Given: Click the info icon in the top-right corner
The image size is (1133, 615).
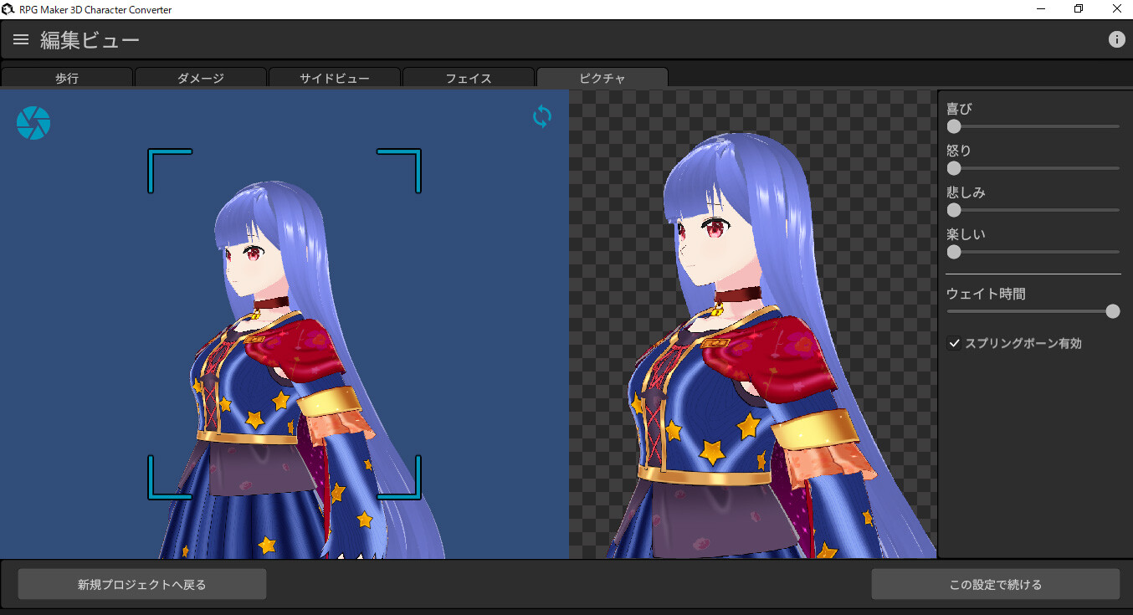Looking at the screenshot, I should tap(1117, 38).
